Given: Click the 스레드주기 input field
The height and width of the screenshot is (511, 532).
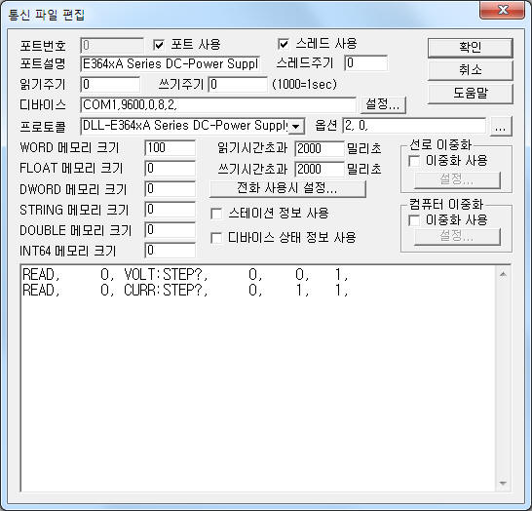Looking at the screenshot, I should tap(366, 63).
